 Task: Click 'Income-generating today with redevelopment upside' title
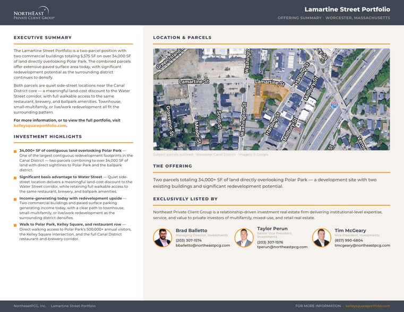71,198
